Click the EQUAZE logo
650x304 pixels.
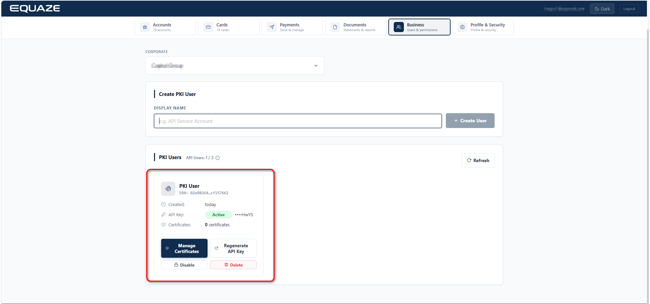click(x=35, y=8)
